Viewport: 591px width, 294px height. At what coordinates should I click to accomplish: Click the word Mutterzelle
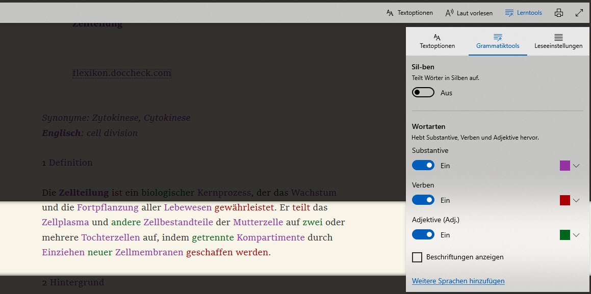(x=258, y=223)
